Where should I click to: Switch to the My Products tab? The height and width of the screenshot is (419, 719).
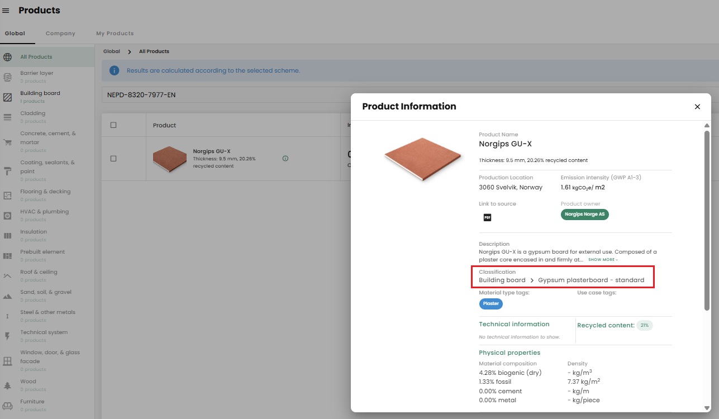point(115,34)
